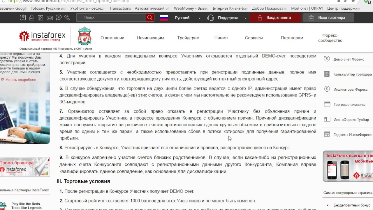Screen dimensions: 373x210
Task: Open the fotosav. Русские bookmark
Action: point(48,8)
